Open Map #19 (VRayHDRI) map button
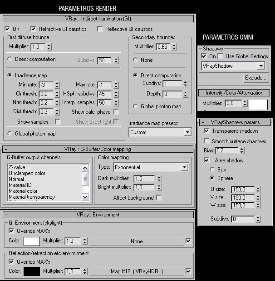 pos(137,271)
